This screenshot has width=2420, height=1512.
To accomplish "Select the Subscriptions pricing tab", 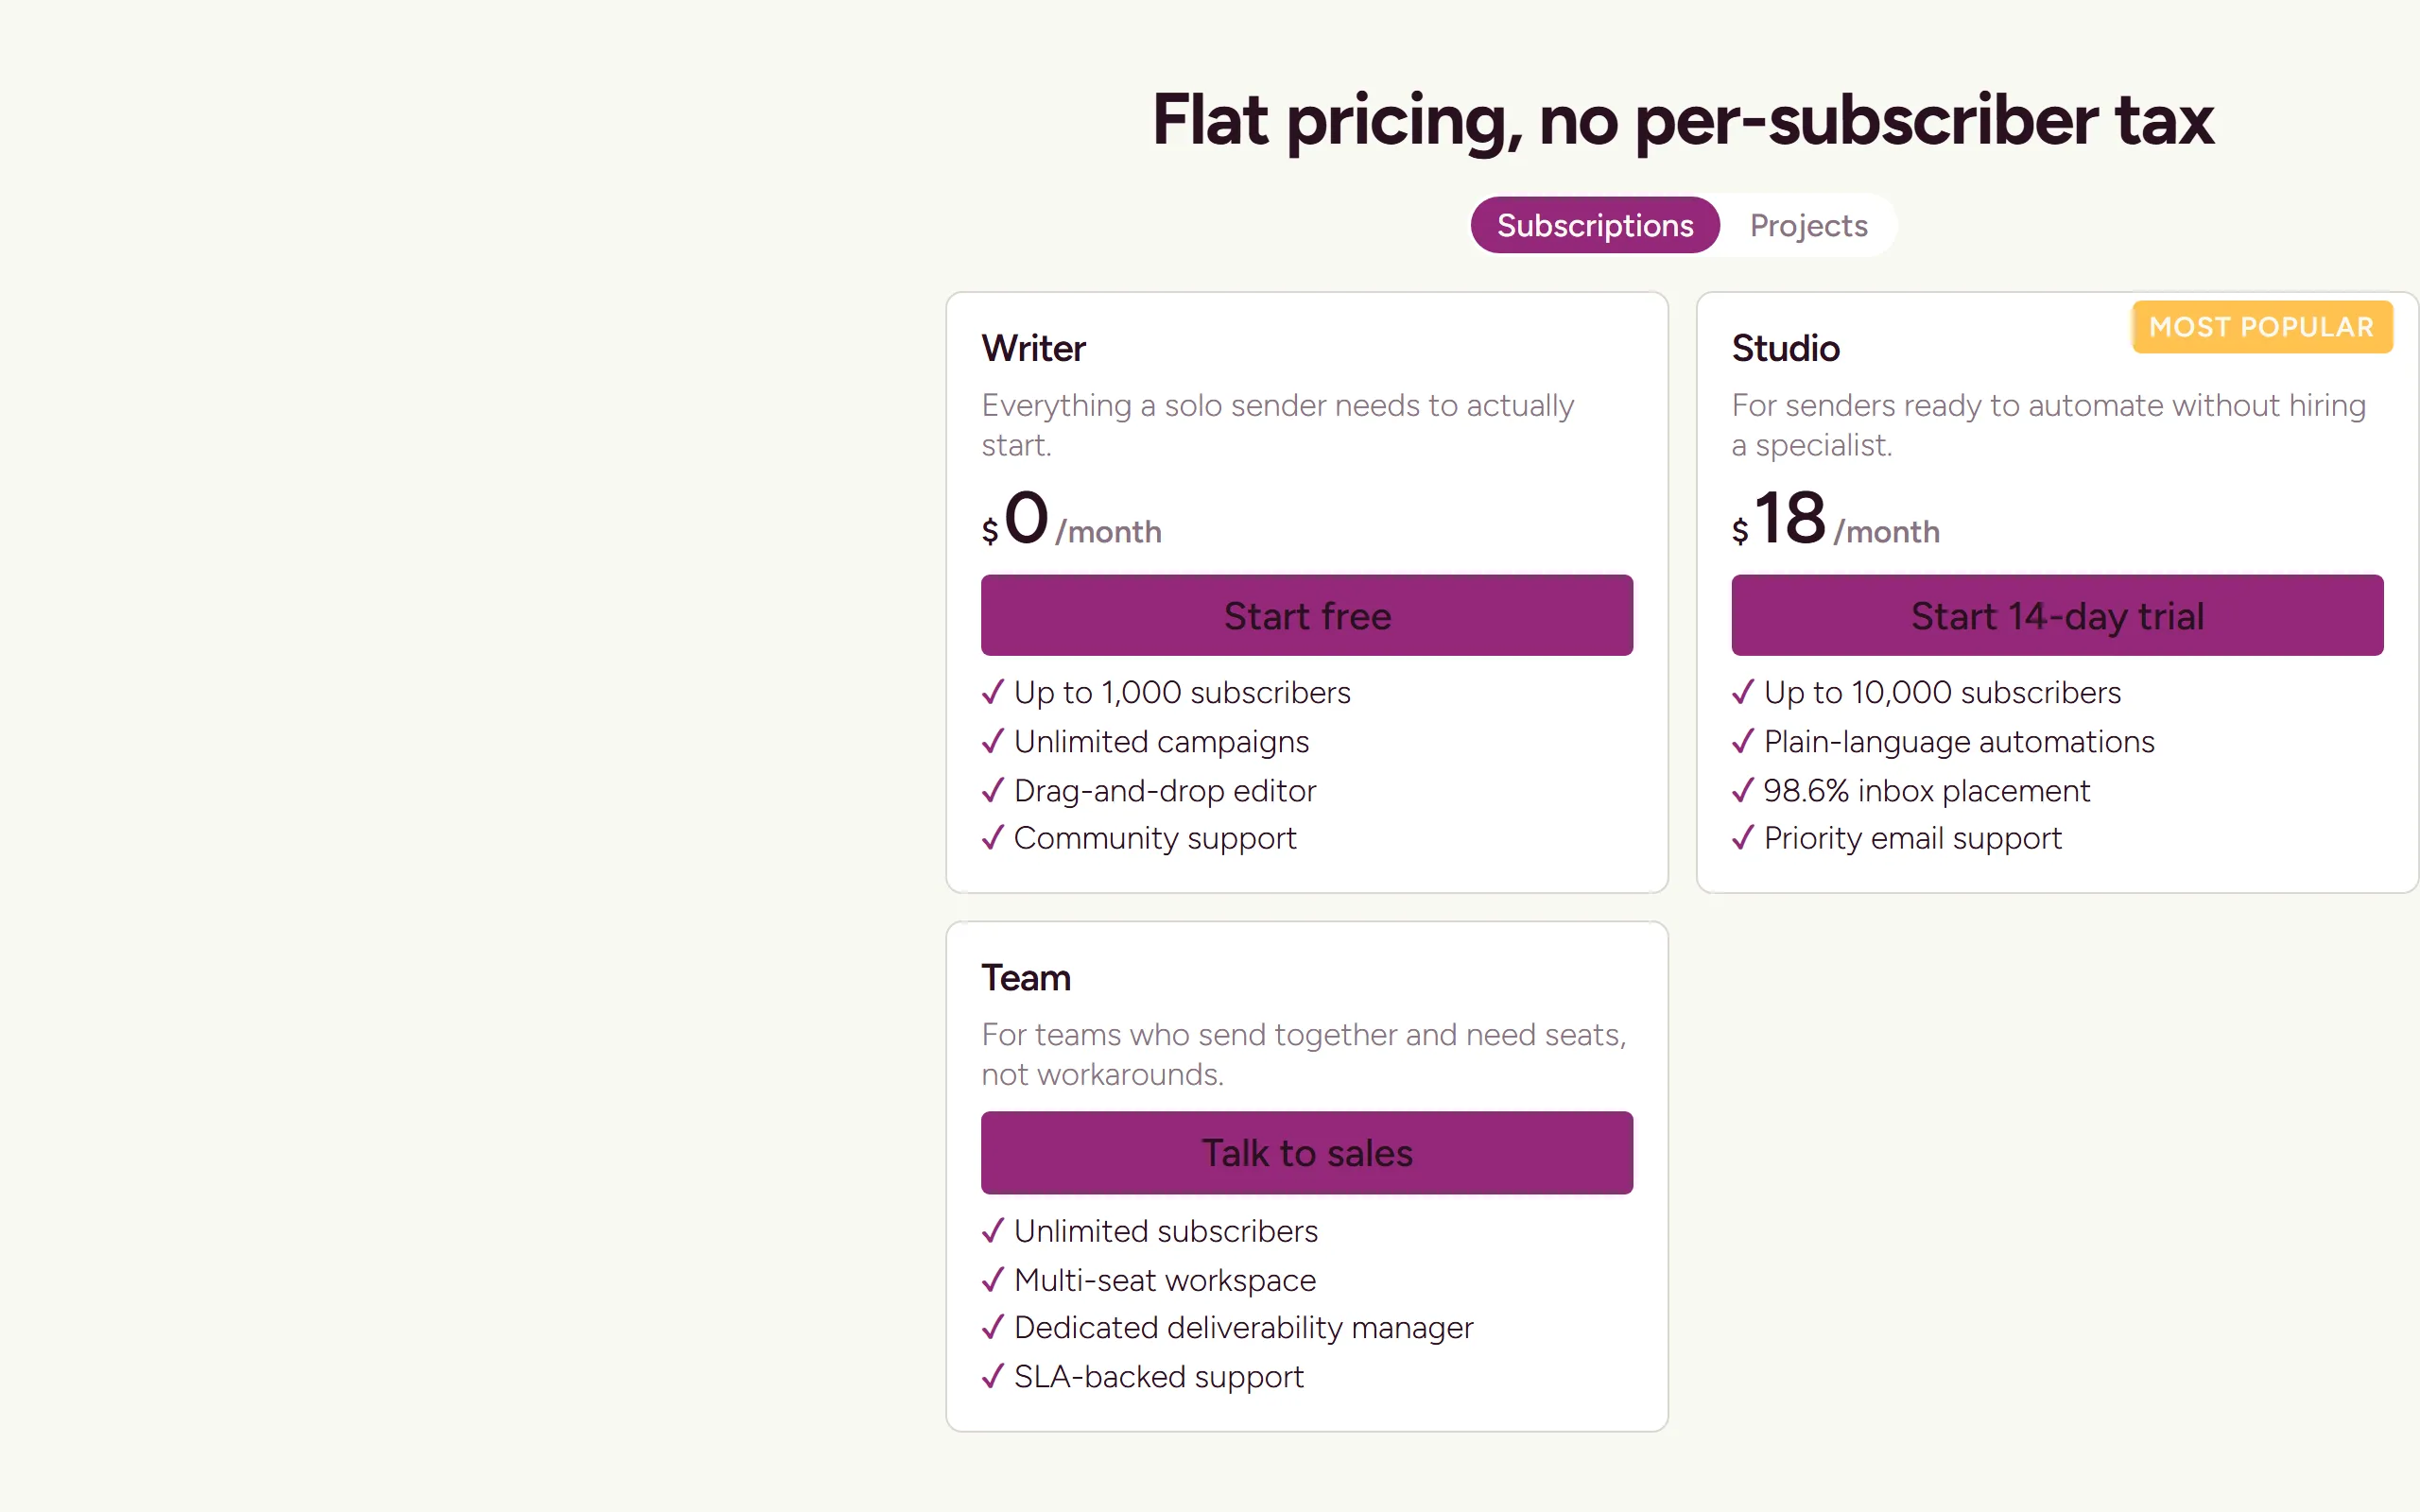I will [1595, 225].
